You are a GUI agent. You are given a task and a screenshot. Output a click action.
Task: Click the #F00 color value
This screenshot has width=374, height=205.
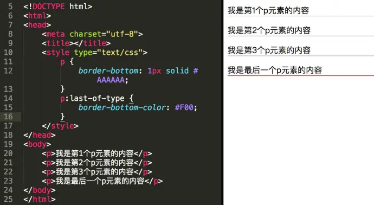coord(184,107)
